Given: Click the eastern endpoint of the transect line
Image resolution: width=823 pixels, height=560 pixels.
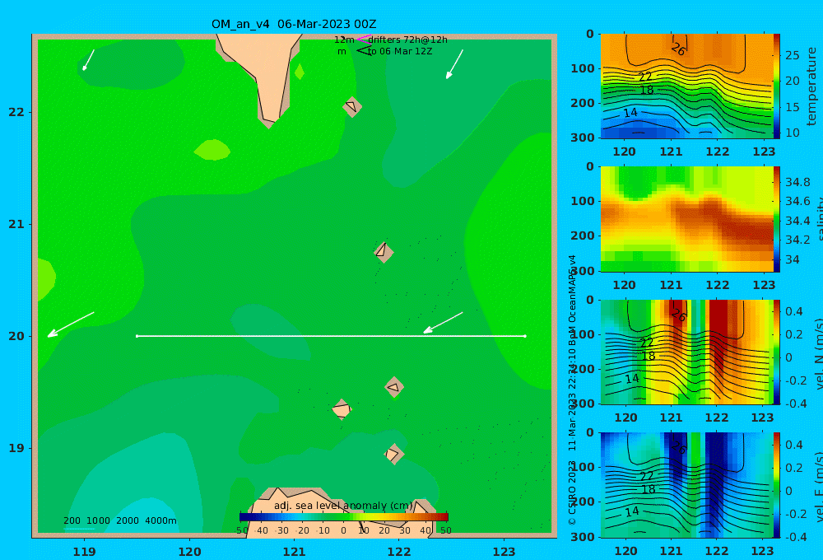Looking at the screenshot, I should tap(525, 336).
